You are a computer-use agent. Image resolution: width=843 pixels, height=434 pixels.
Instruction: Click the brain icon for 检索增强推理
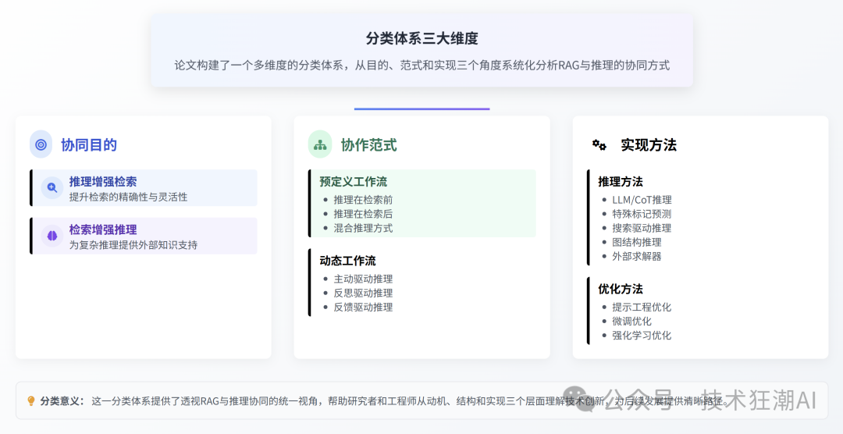[52, 235]
